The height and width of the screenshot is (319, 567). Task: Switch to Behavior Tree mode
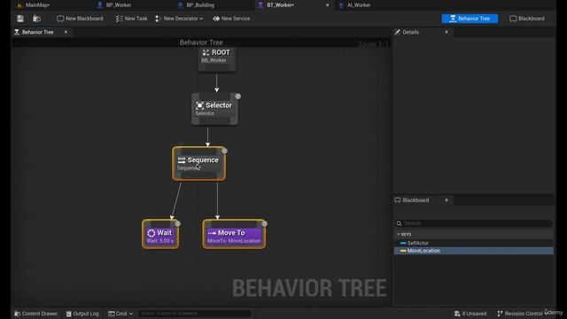pyautogui.click(x=470, y=19)
